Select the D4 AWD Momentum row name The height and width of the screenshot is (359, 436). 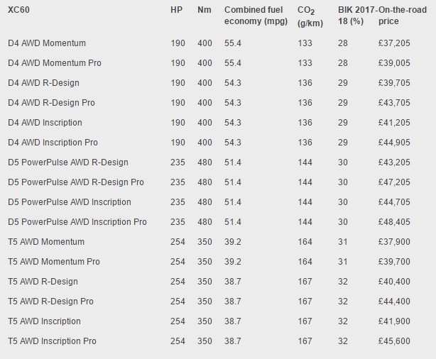[x=47, y=43]
